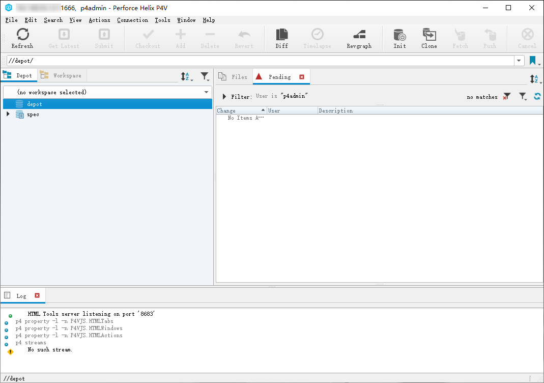This screenshot has width=544, height=383.
Task: Click the depot tree filter funnel icon
Action: tap(205, 76)
